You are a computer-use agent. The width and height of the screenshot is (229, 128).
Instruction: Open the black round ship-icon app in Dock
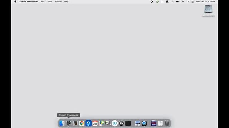121,123
